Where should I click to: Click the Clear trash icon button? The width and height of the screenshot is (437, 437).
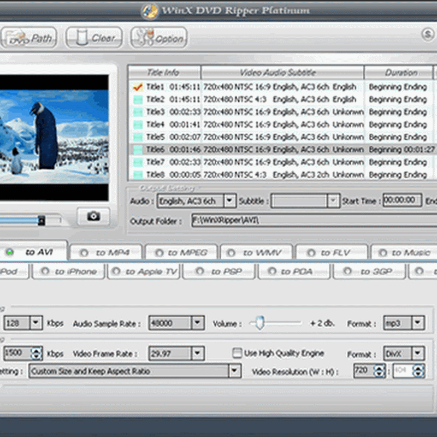81,38
